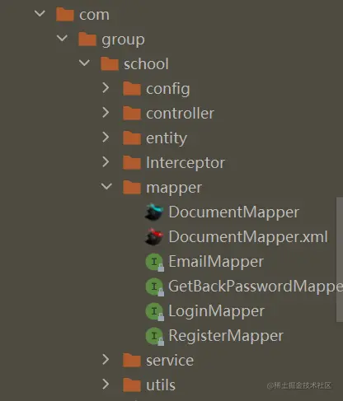Click the vertical scrollbar thumb

[x=340, y=259]
